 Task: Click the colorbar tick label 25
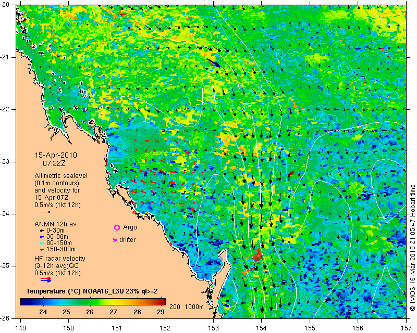click(x=67, y=312)
